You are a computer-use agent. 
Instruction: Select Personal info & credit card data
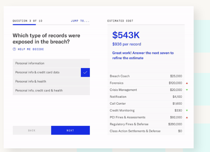(x=51, y=73)
